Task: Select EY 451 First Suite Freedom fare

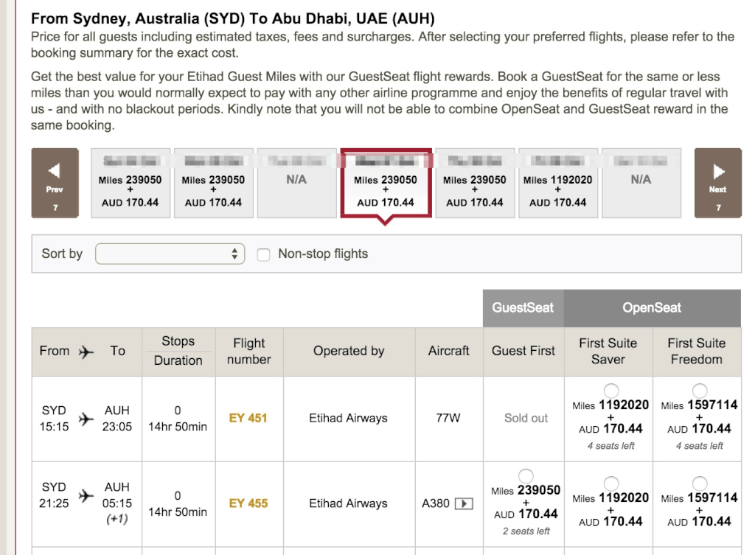Action: point(699,391)
